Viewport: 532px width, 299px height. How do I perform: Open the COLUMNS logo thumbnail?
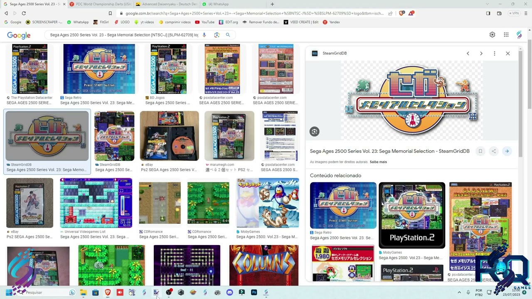[264, 265]
